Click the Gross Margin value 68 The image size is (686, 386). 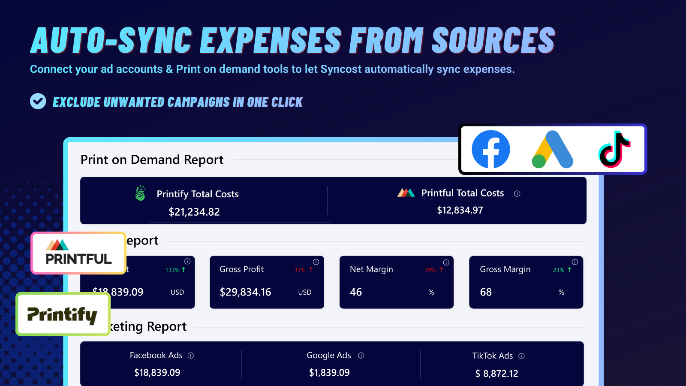click(486, 292)
